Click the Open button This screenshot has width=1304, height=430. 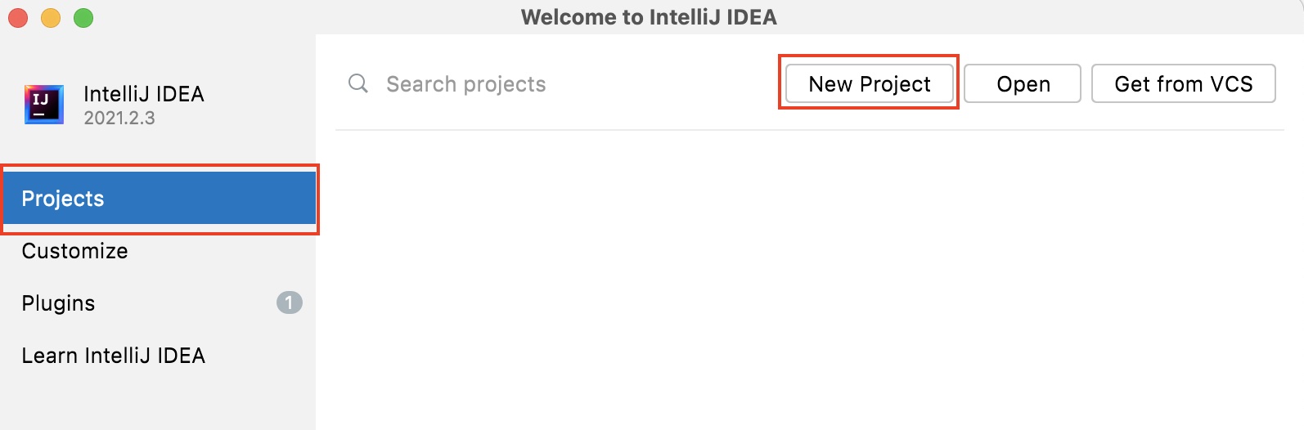pyautogui.click(x=1023, y=84)
